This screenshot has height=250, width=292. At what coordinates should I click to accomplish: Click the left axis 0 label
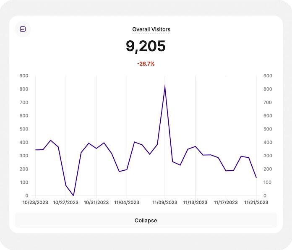click(x=27, y=195)
